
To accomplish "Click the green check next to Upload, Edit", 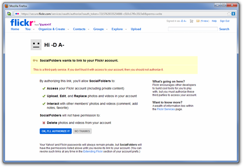I will 44,96.
